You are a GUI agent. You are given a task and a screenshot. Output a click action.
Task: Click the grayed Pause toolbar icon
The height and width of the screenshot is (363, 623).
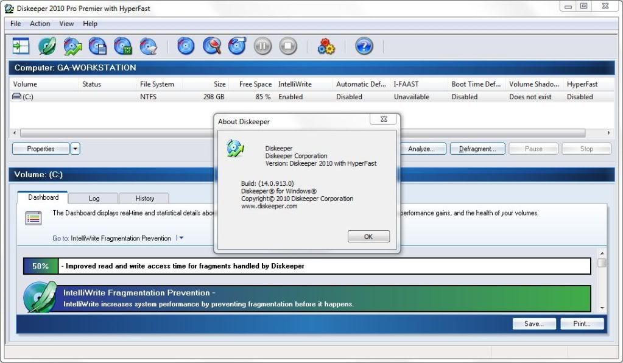pos(262,46)
